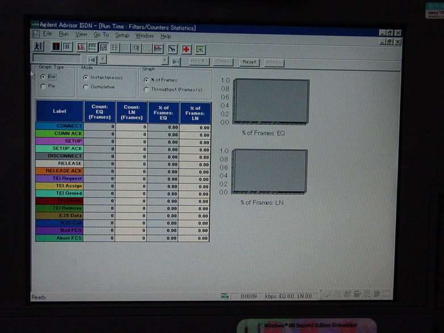
Task: Click the table view icon beside bar chart
Action: click(x=93, y=47)
